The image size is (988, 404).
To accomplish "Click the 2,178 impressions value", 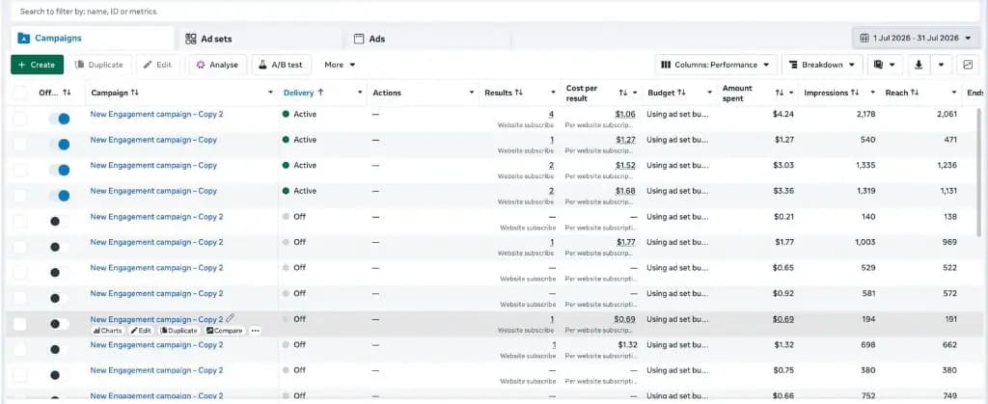I will (x=865, y=114).
